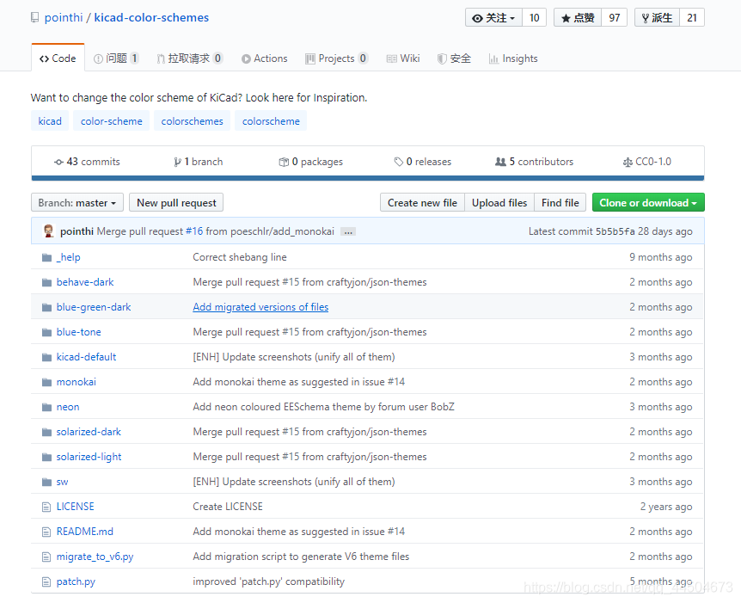Expand the commit message ellipsis button
Screen dimensions: 741x603
[348, 231]
